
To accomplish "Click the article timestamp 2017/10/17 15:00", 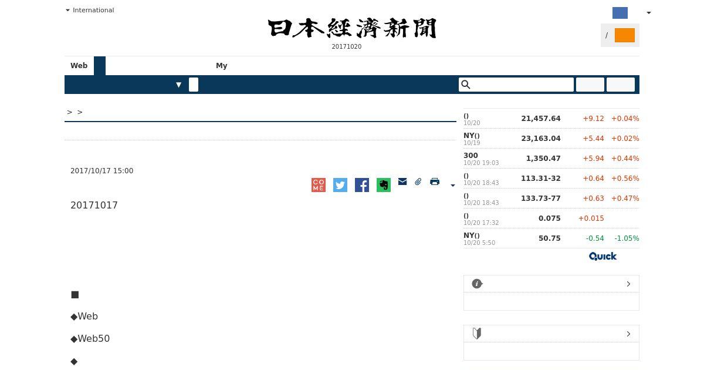I will coord(102,171).
